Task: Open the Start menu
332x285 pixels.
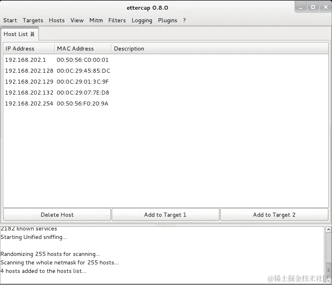Action: [x=10, y=20]
